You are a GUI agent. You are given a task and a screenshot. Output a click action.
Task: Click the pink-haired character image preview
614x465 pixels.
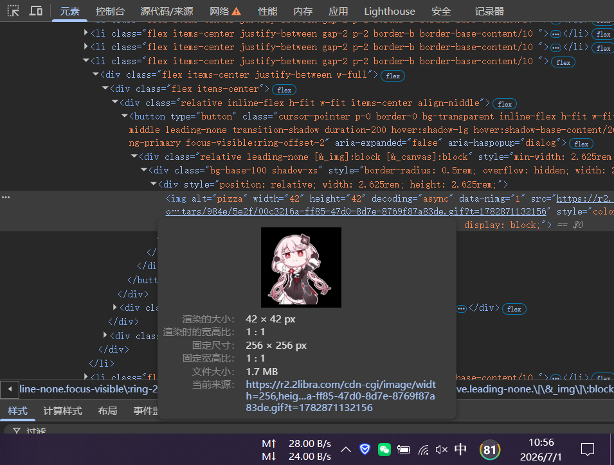301,267
